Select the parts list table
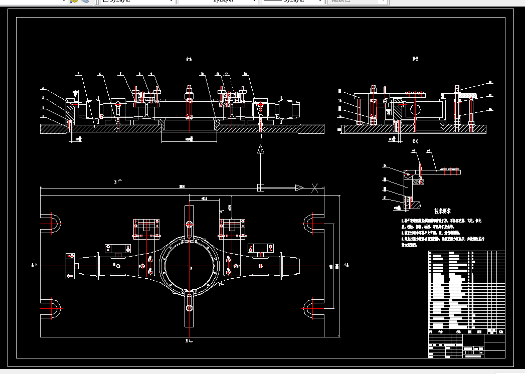 click(467, 292)
